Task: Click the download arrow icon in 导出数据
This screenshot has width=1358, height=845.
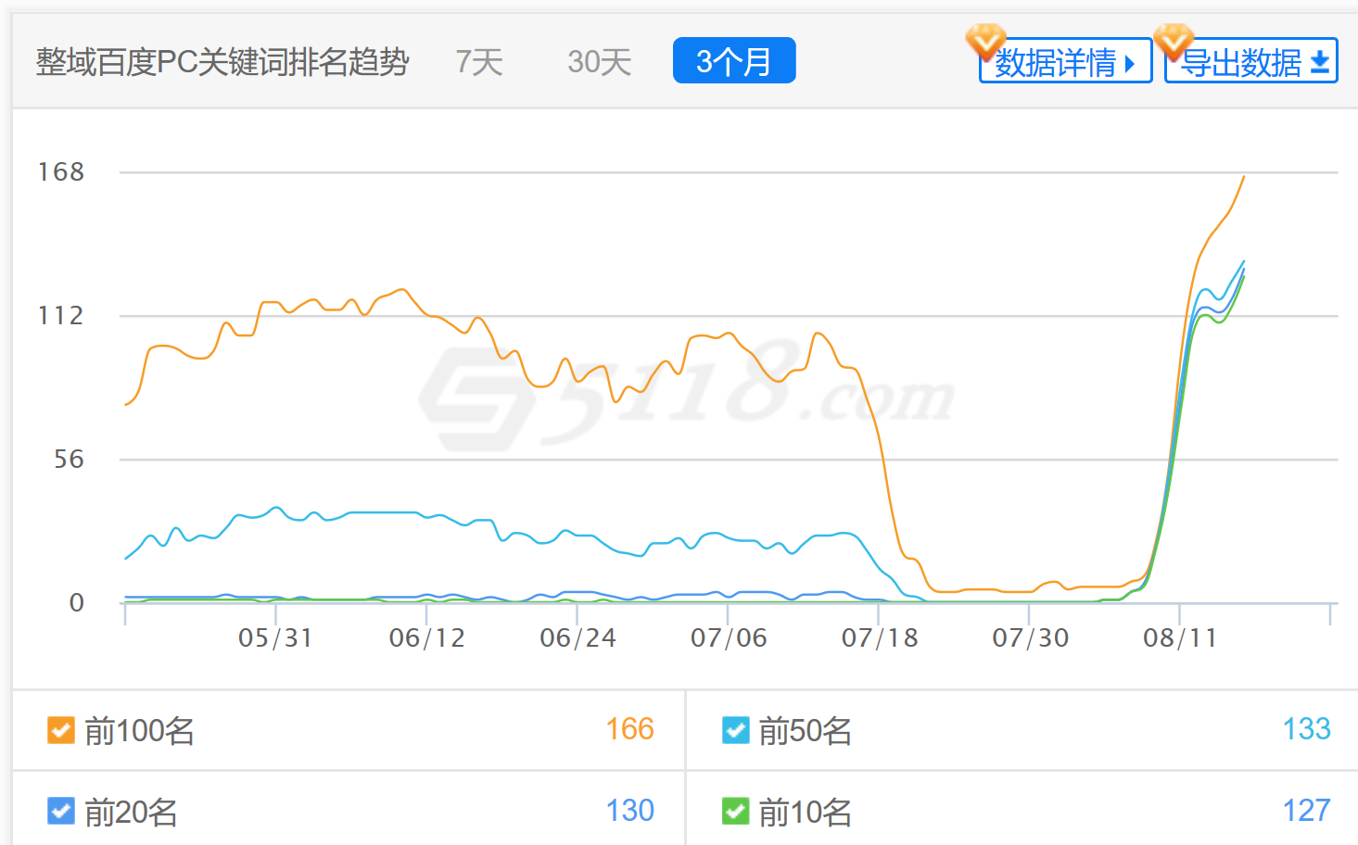Action: tap(1320, 63)
